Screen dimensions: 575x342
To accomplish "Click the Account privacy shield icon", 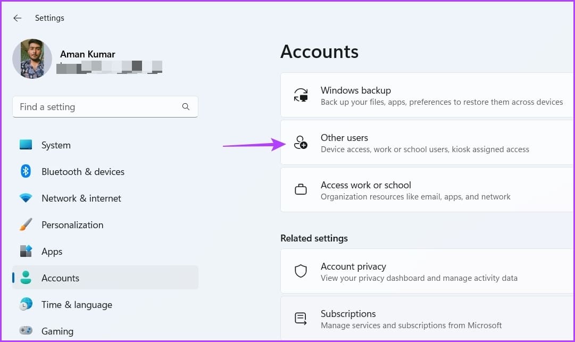I will [x=301, y=271].
